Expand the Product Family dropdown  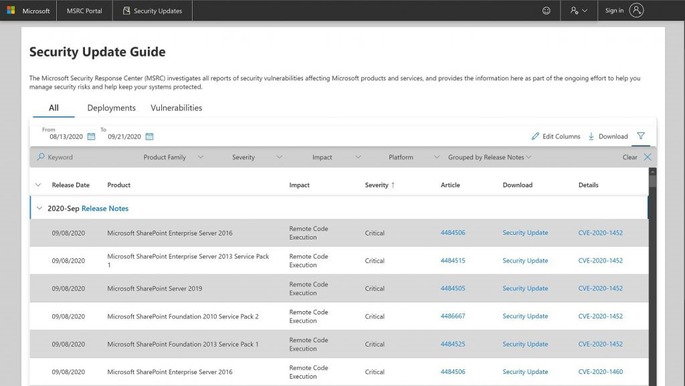(x=173, y=157)
